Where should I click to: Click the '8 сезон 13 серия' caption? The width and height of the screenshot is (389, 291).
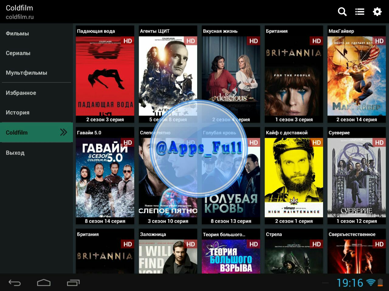click(x=231, y=221)
